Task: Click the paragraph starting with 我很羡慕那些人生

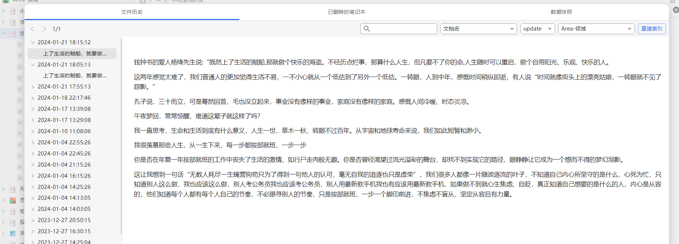Action: (x=220, y=145)
